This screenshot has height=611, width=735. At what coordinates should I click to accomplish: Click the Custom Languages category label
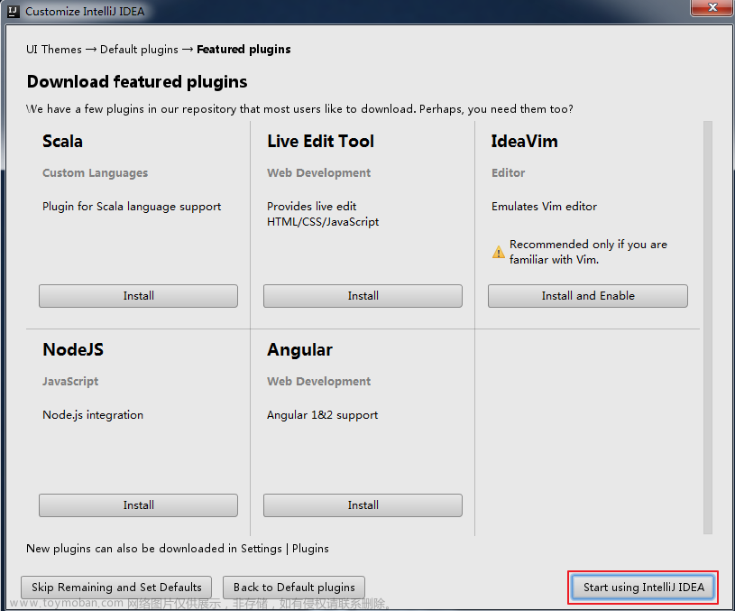click(96, 173)
